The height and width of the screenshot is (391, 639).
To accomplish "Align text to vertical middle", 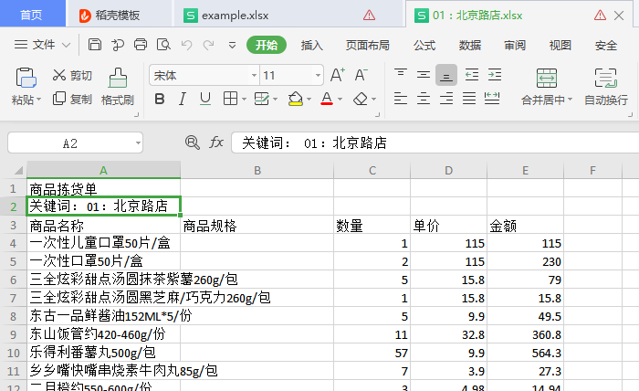I will (x=424, y=75).
